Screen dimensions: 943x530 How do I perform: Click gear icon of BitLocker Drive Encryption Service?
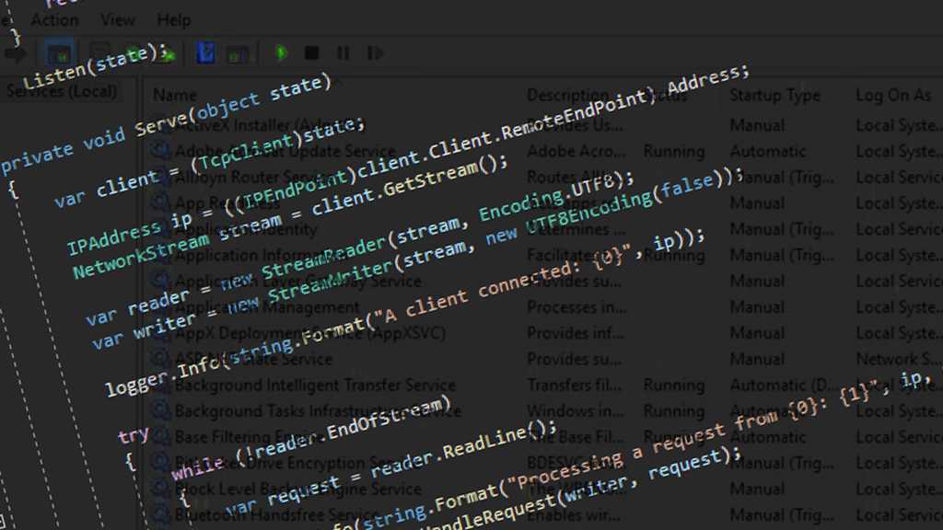click(160, 462)
